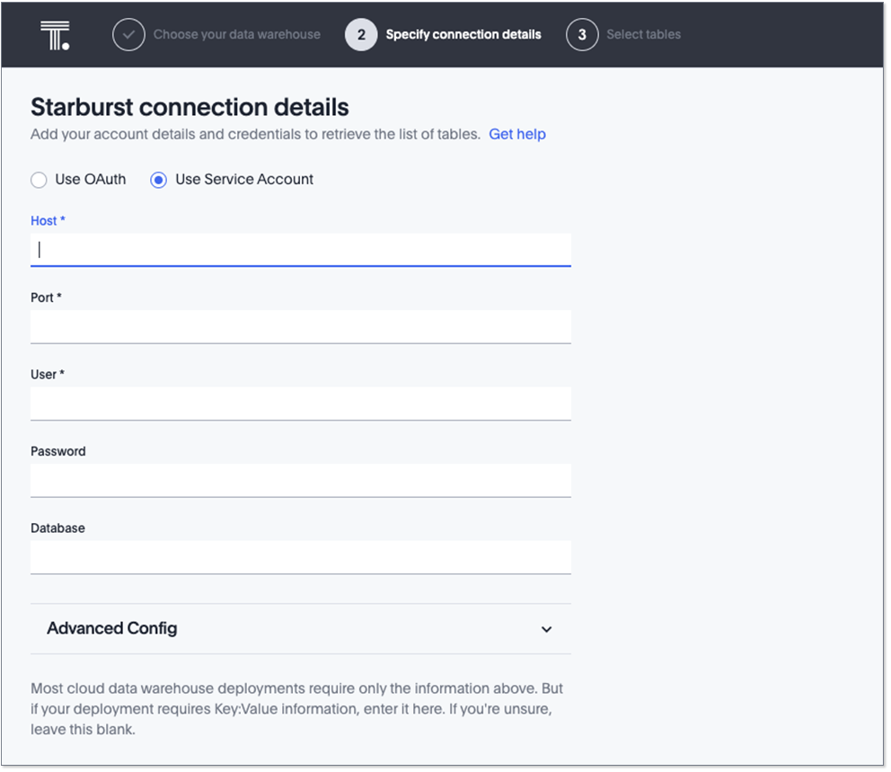Viewport: 891px width, 772px height.
Task: Click into the Database input field
Action: tap(301, 557)
